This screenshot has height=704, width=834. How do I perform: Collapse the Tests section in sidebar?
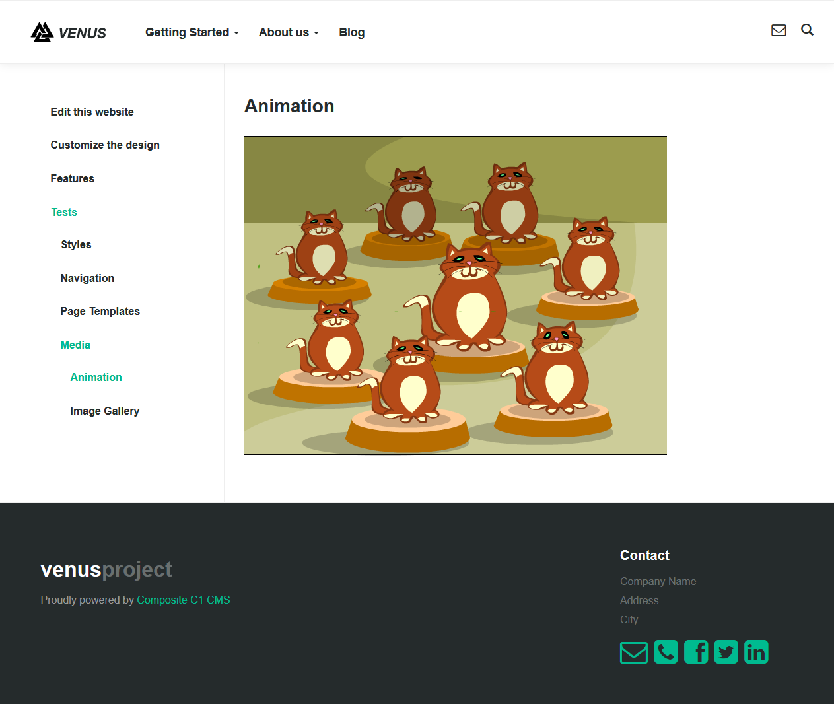point(64,212)
